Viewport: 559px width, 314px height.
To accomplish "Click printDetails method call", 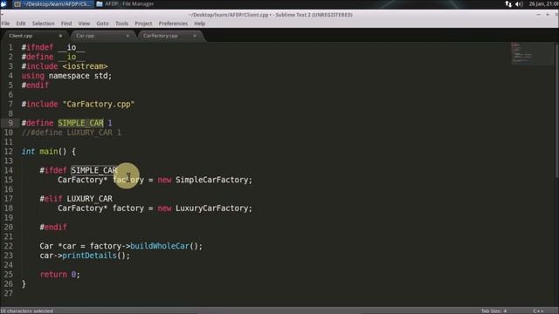I will tap(89, 256).
